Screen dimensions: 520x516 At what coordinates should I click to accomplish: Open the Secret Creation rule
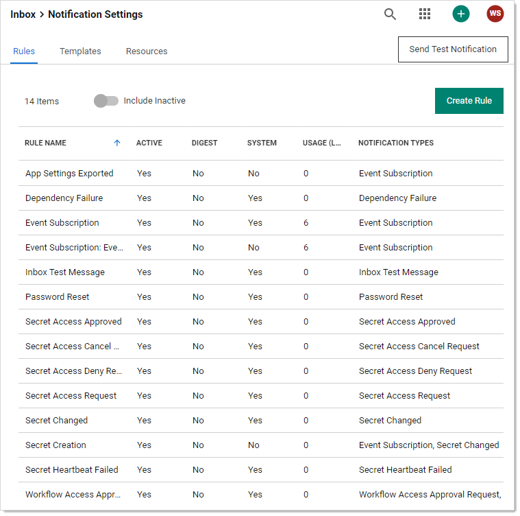pyautogui.click(x=55, y=445)
